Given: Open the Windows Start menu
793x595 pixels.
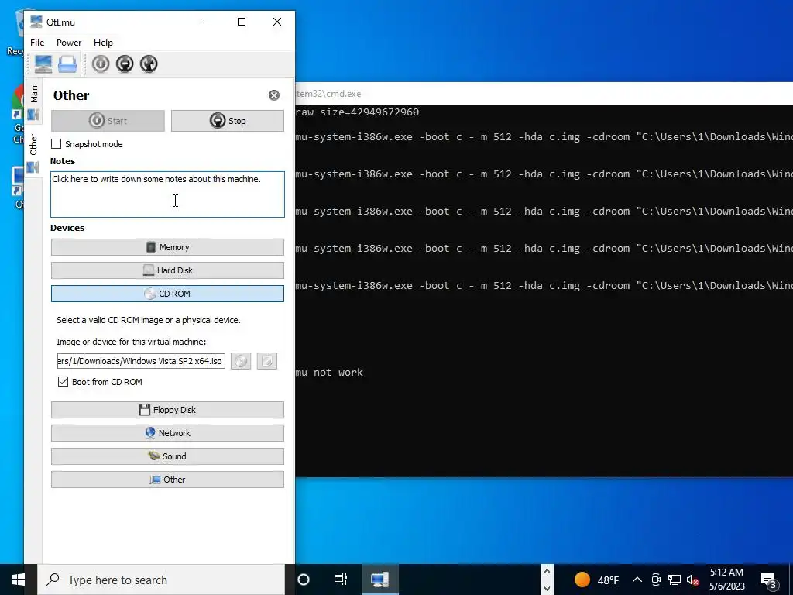Looking at the screenshot, I should (19, 580).
